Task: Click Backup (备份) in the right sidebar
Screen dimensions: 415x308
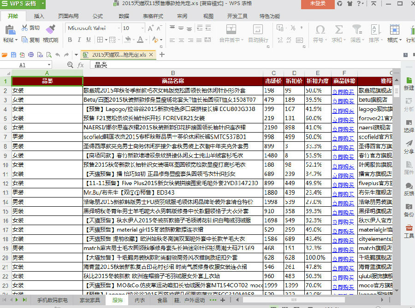Action: 409,210
